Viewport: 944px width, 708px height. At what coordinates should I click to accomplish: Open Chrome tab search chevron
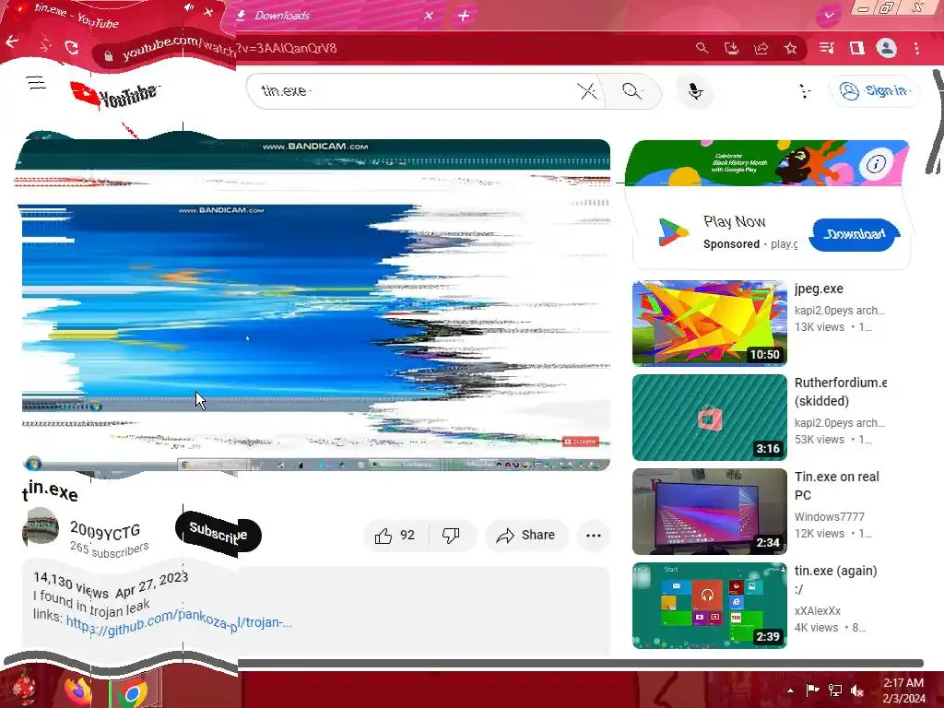tap(829, 15)
